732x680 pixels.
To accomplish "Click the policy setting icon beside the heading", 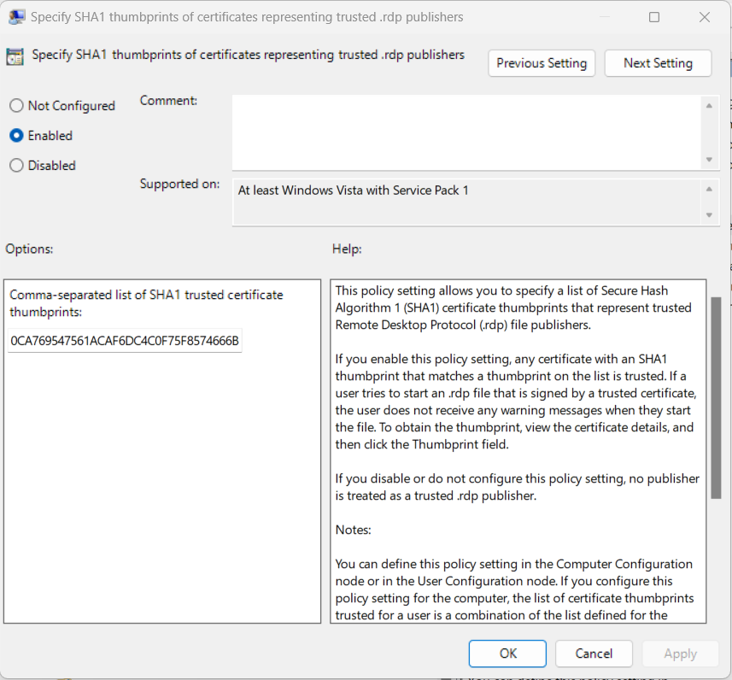I will 15,56.
